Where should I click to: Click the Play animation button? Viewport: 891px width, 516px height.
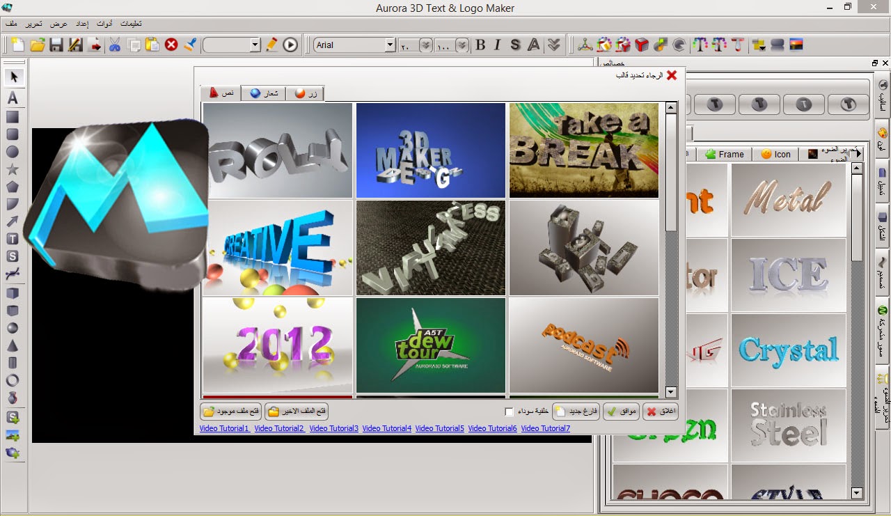[290, 45]
